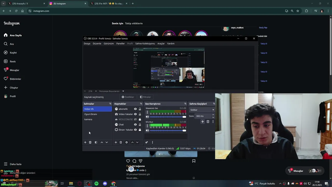Hide the abonelik source
332x187 pixels.
[135, 109]
